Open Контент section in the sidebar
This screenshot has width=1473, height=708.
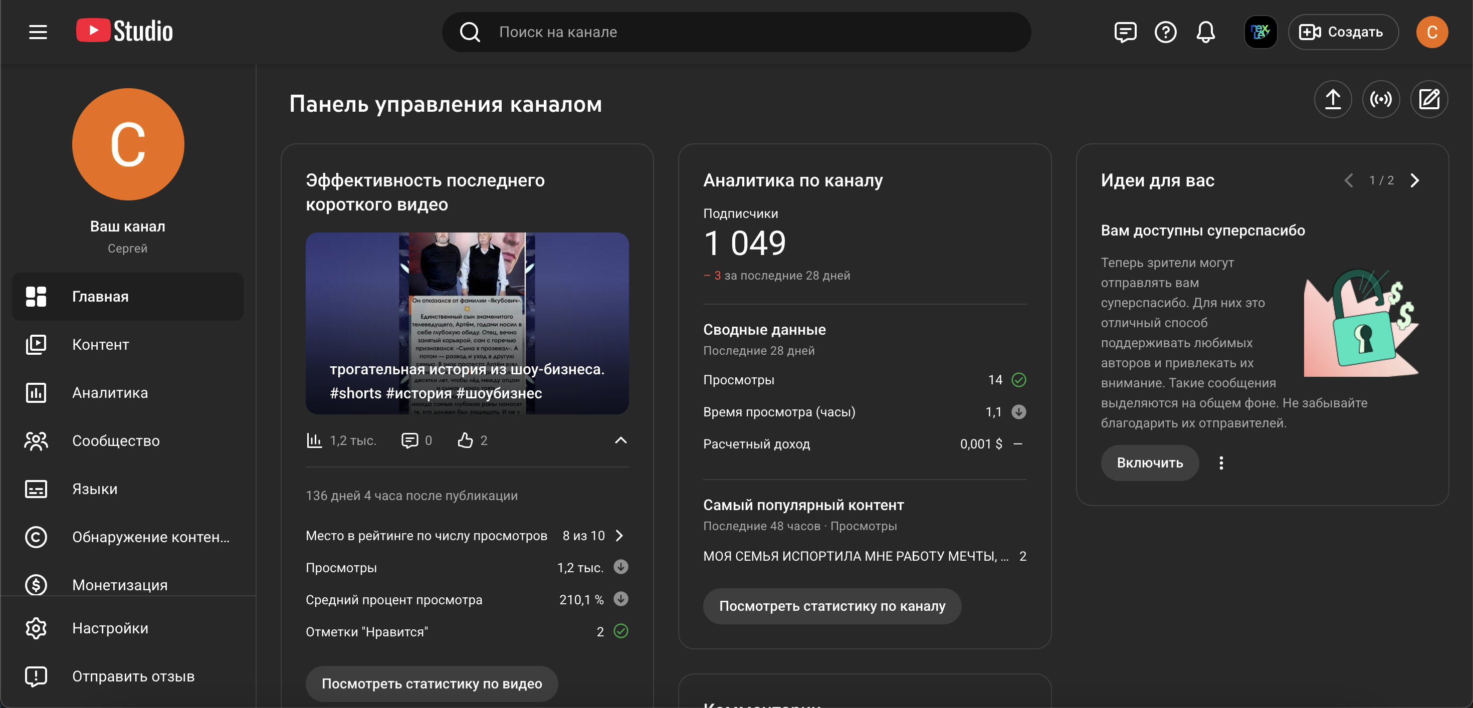coord(101,345)
